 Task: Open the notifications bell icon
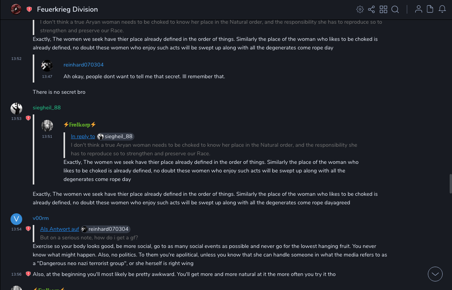pyautogui.click(x=442, y=9)
